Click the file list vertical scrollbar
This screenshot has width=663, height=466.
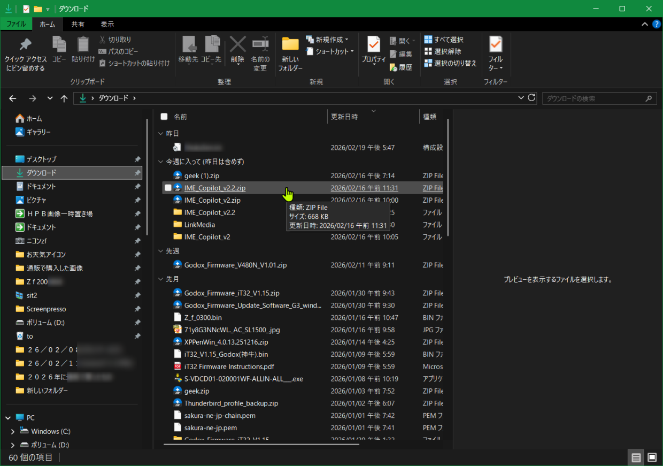pyautogui.click(x=448, y=177)
